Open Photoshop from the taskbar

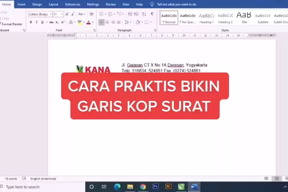[x=156, y=187]
